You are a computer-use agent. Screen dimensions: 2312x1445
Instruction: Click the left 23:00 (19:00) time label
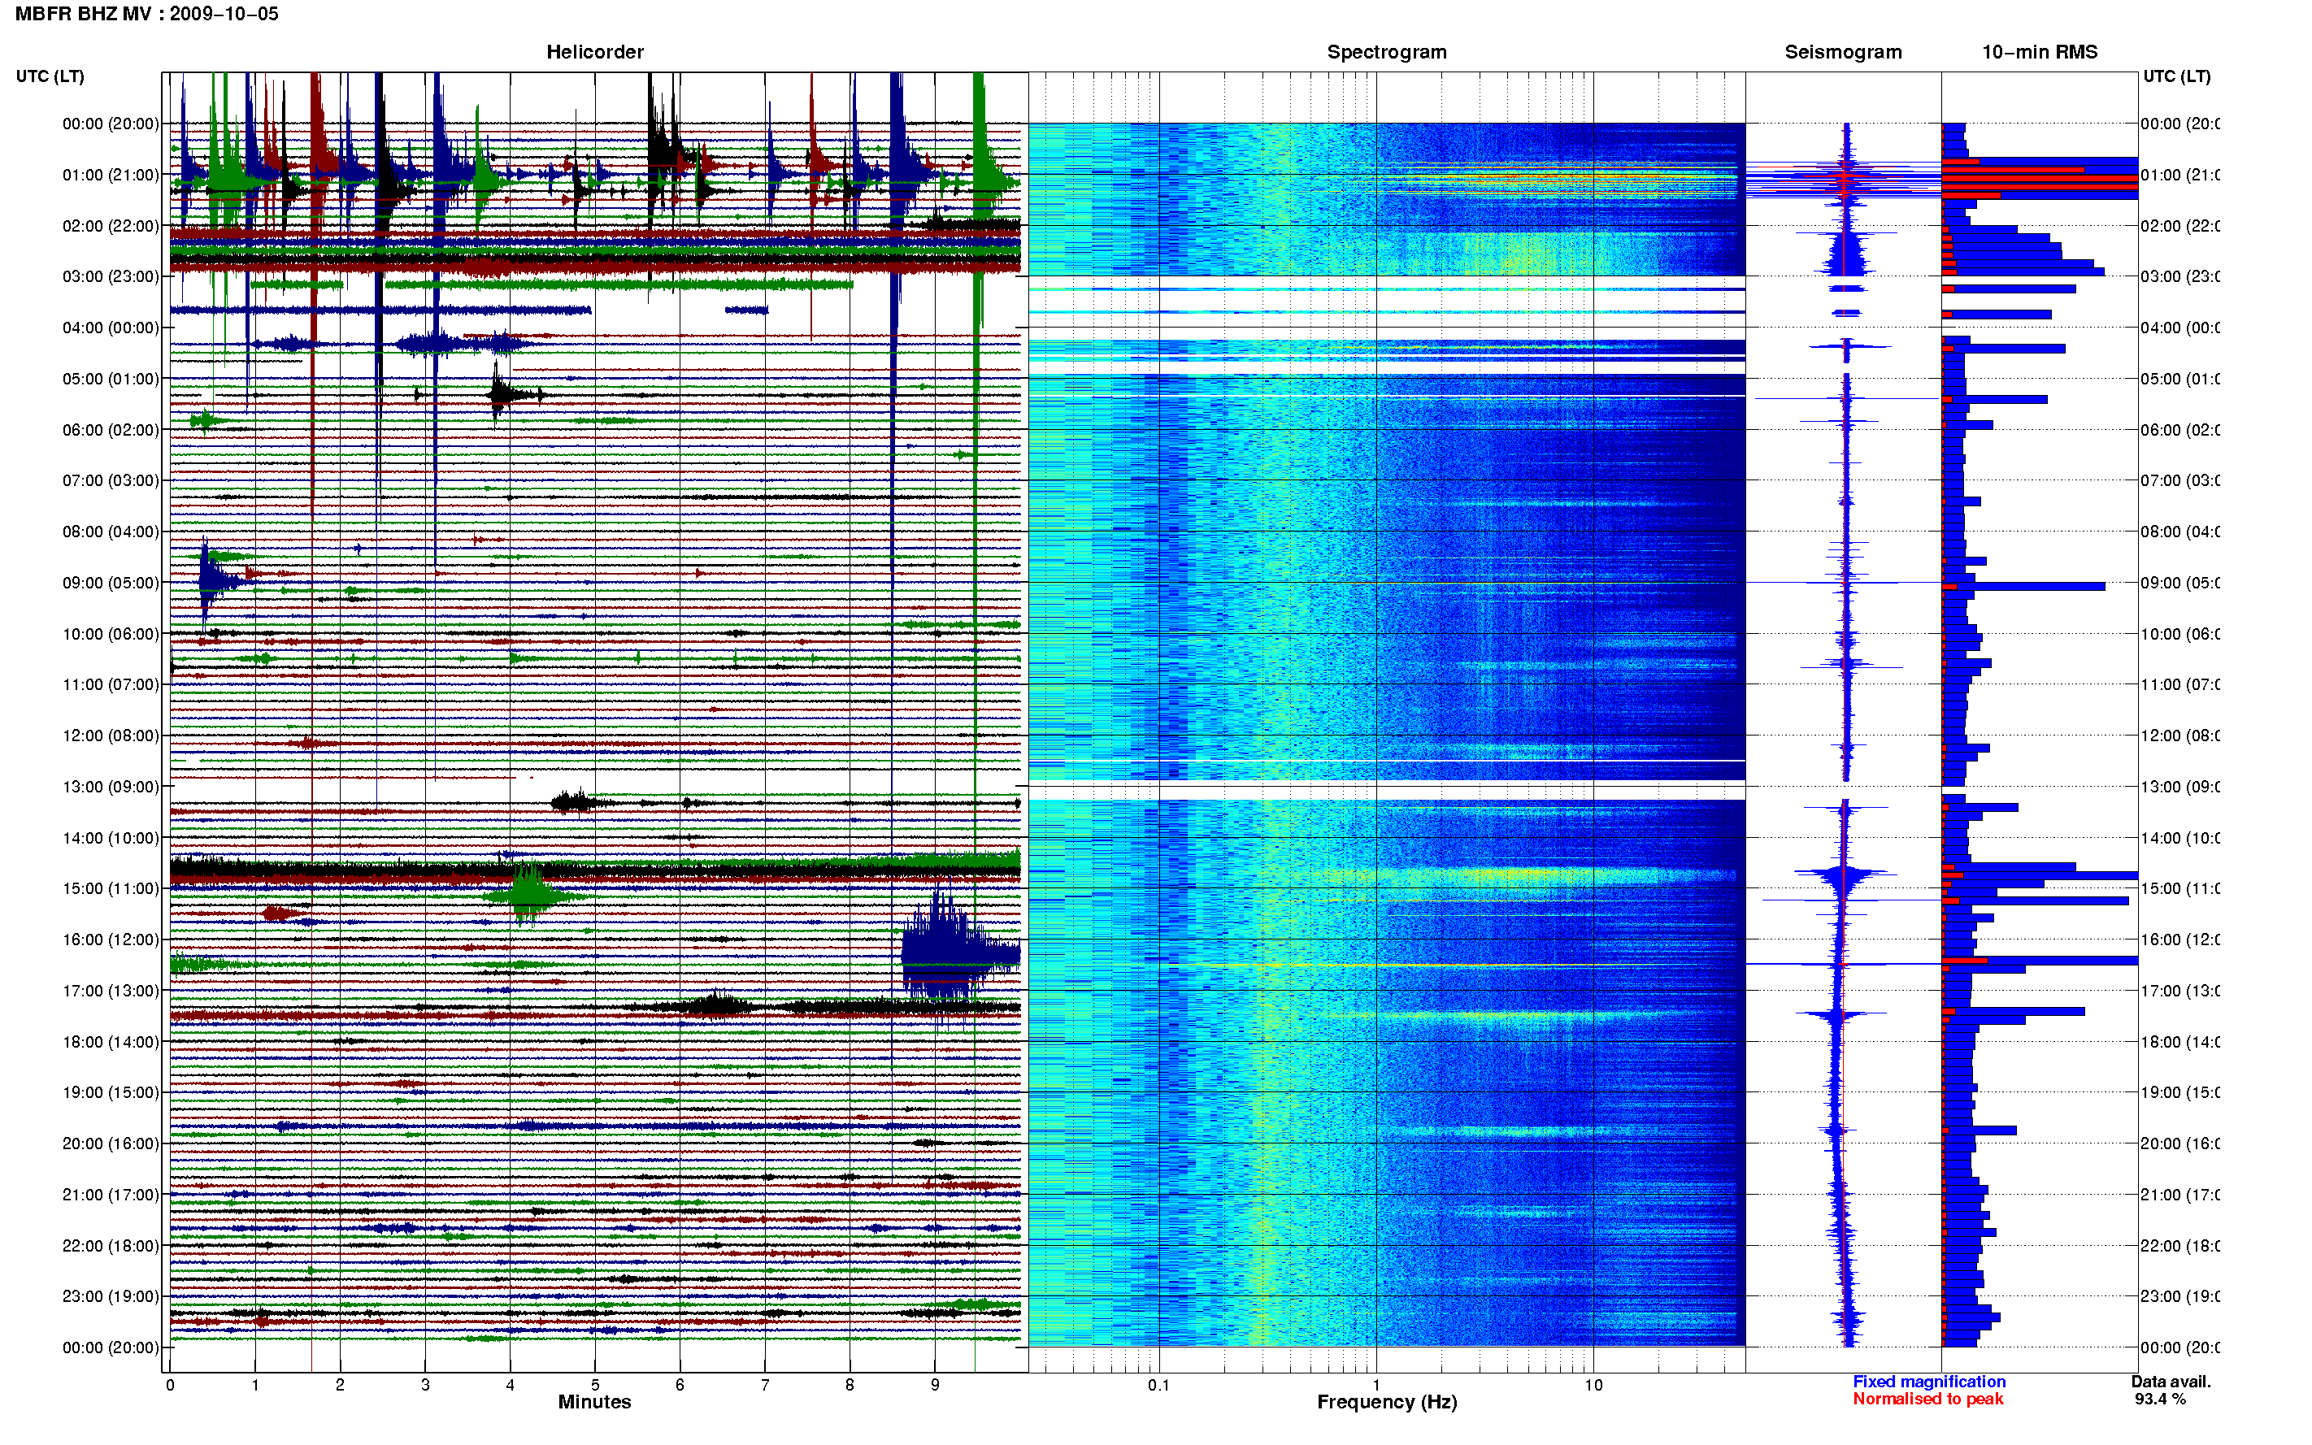pyautogui.click(x=111, y=1297)
